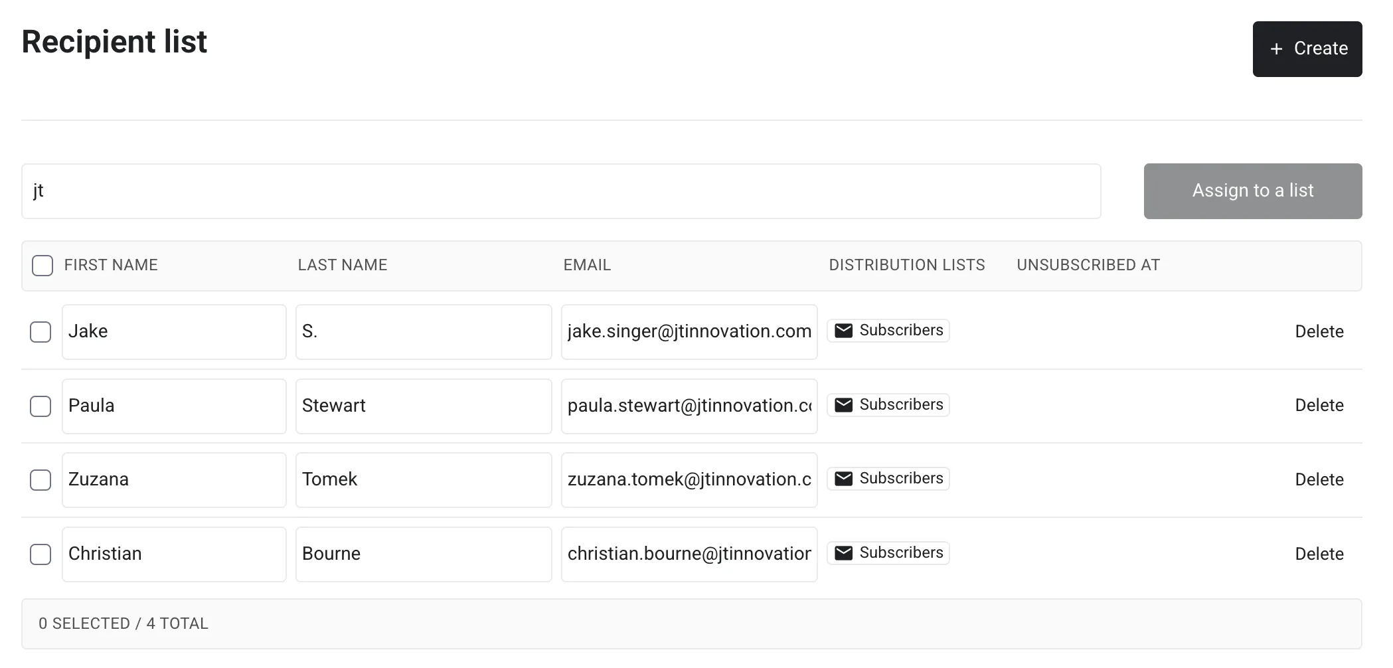Click envelope icon in Paula's Subscribers tag
The height and width of the screenshot is (668, 1393).
pyautogui.click(x=843, y=405)
